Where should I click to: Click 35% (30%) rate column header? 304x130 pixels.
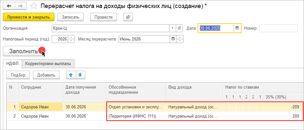[282, 97]
